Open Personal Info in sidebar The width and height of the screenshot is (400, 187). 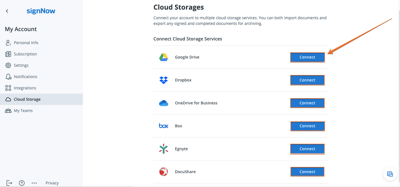[26, 43]
